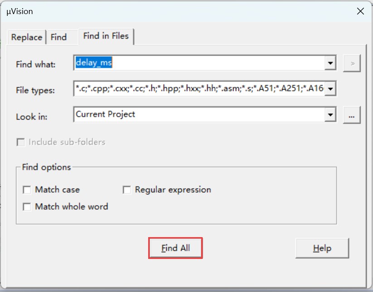
Task: Open the File types dropdown list
Action: tap(330, 89)
